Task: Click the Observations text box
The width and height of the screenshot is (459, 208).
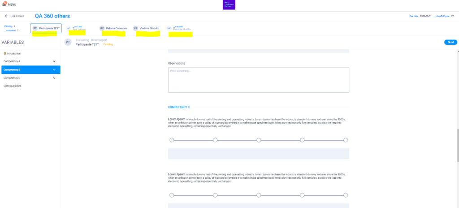Action: (x=258, y=80)
